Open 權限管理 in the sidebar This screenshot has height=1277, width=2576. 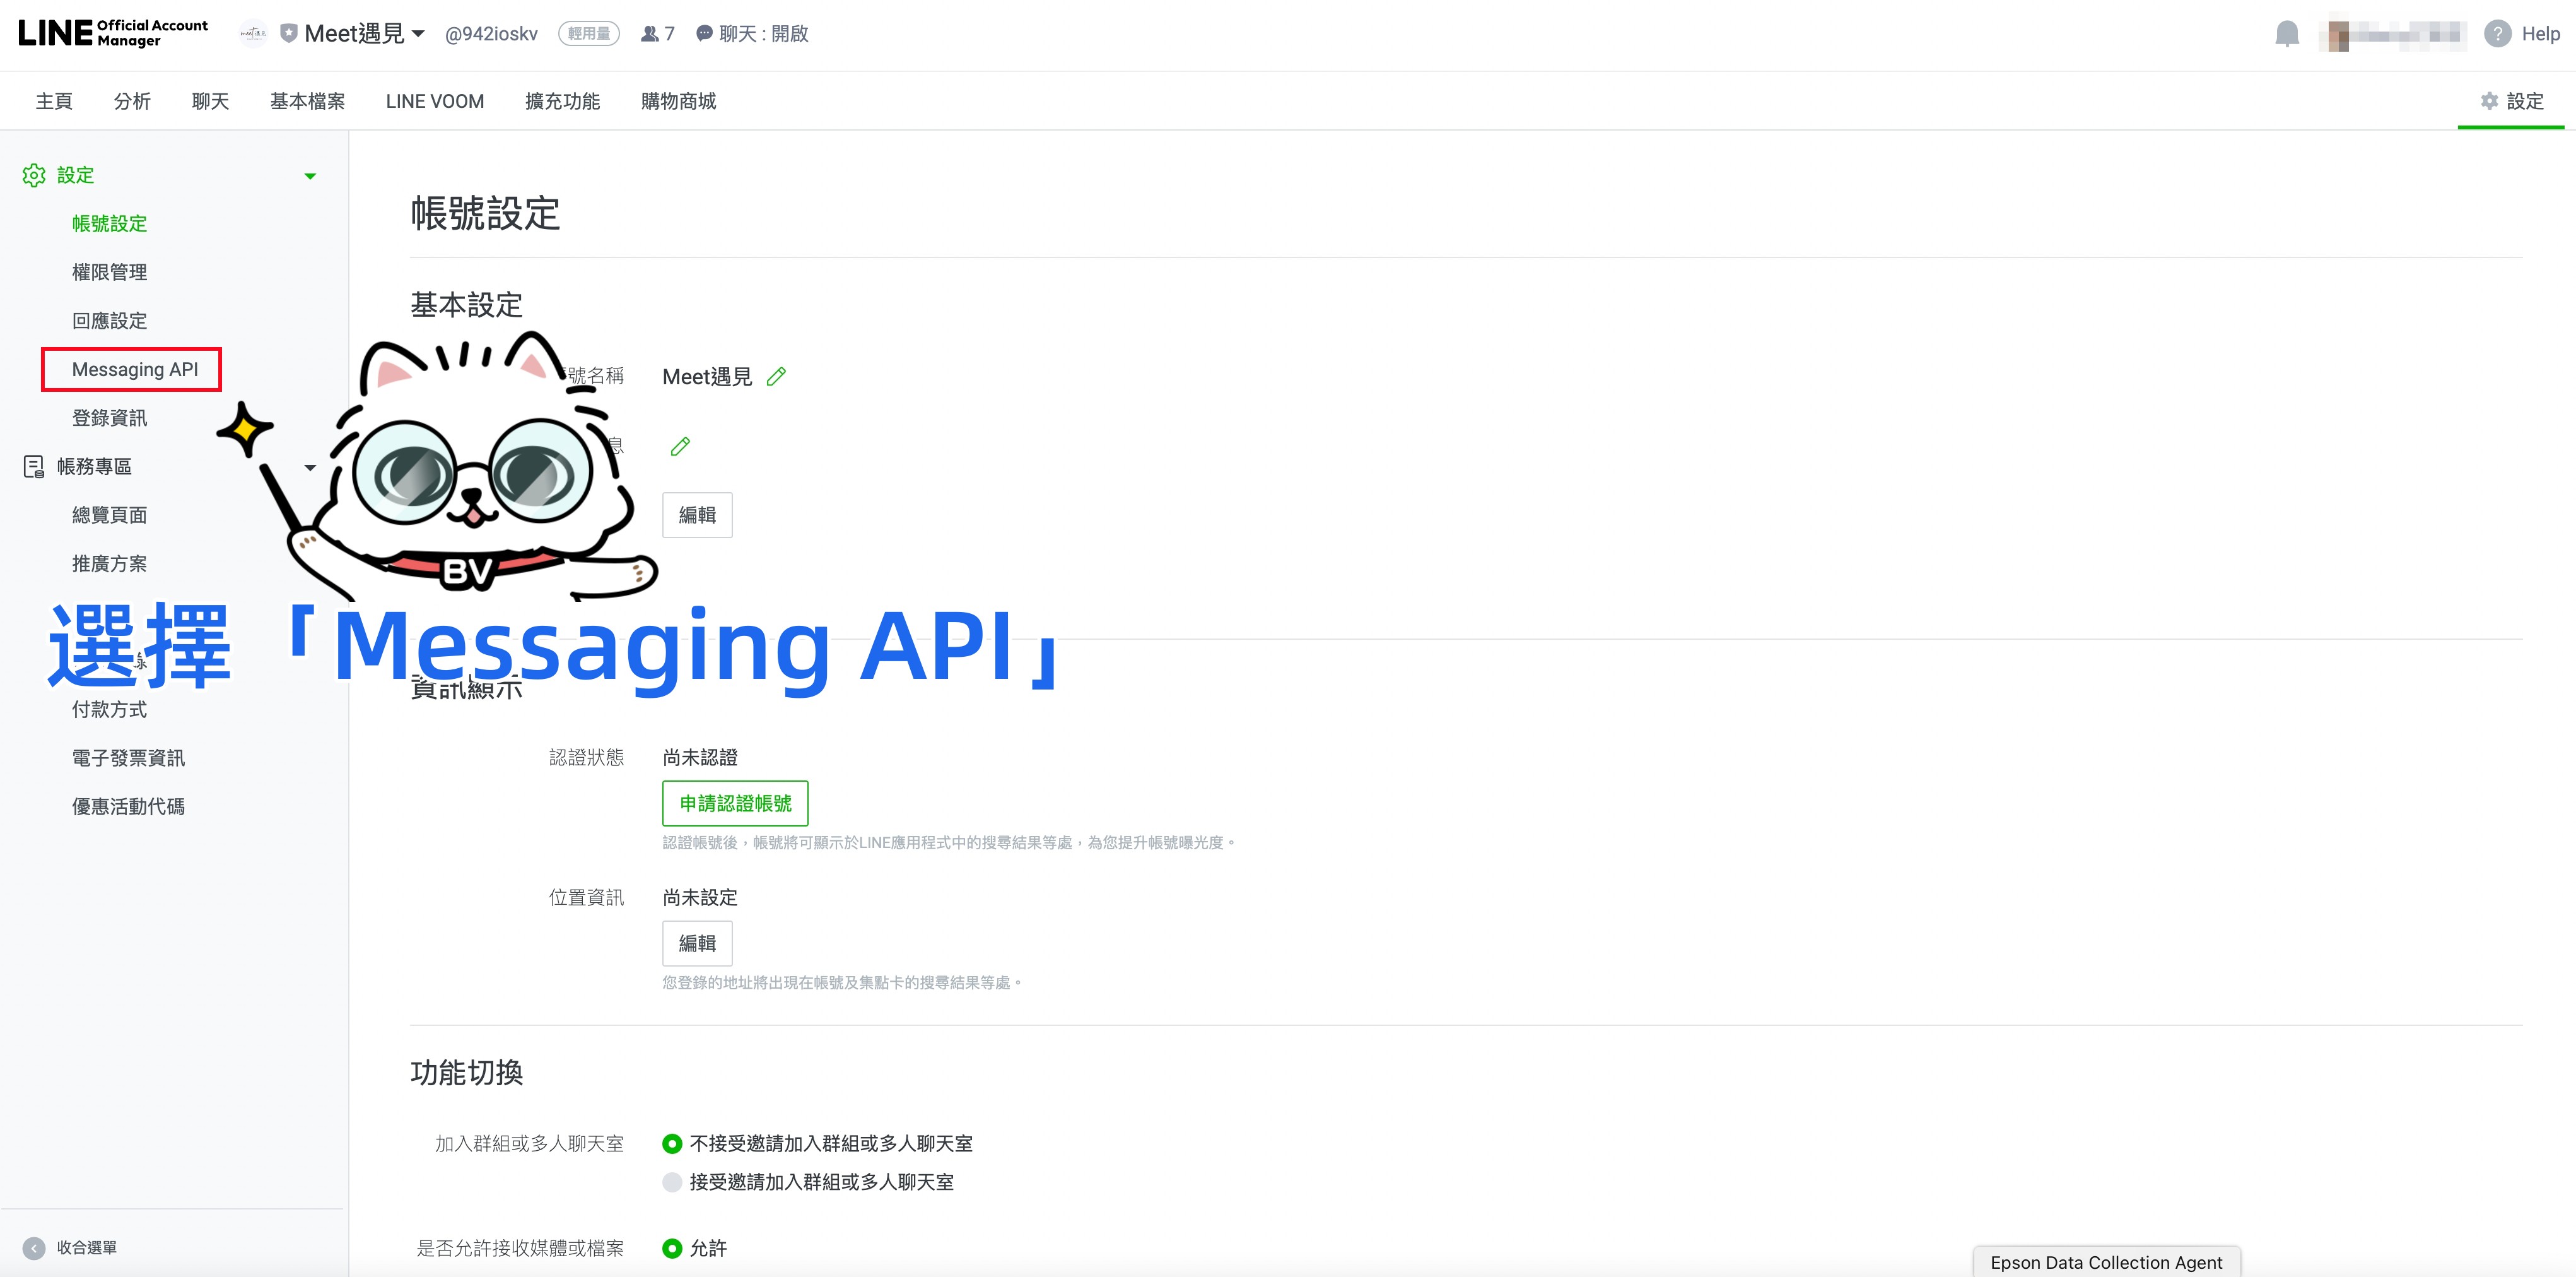[x=109, y=272]
